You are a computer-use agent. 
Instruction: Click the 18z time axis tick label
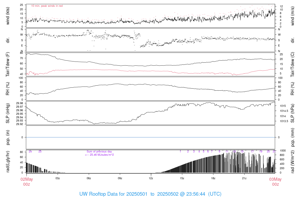point(213,178)
